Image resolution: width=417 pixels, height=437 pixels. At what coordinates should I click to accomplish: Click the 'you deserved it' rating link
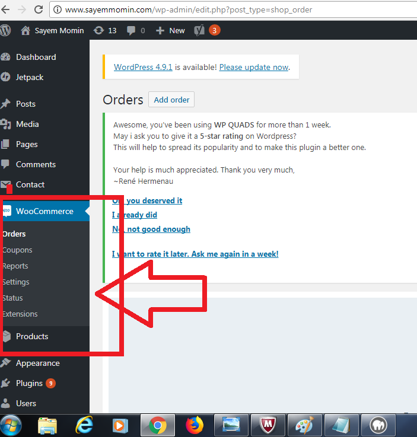pos(147,200)
